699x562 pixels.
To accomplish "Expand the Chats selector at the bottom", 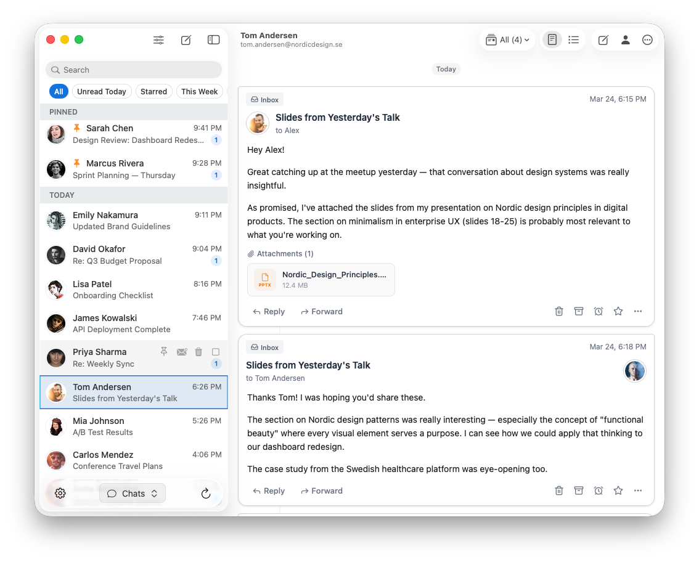I will (x=132, y=493).
